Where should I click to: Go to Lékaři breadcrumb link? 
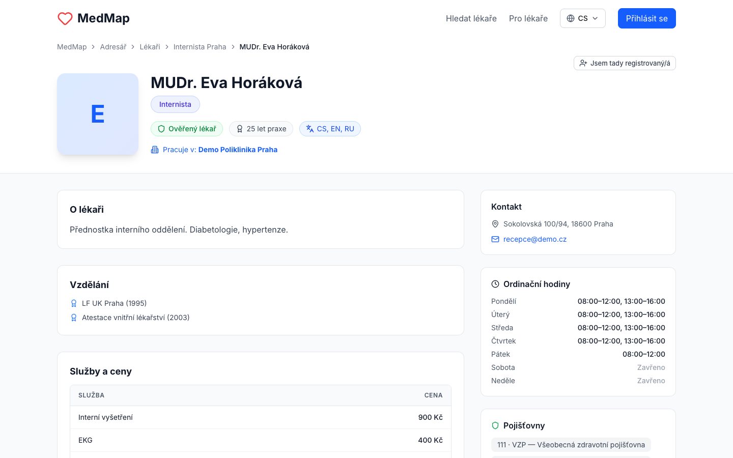coord(150,47)
